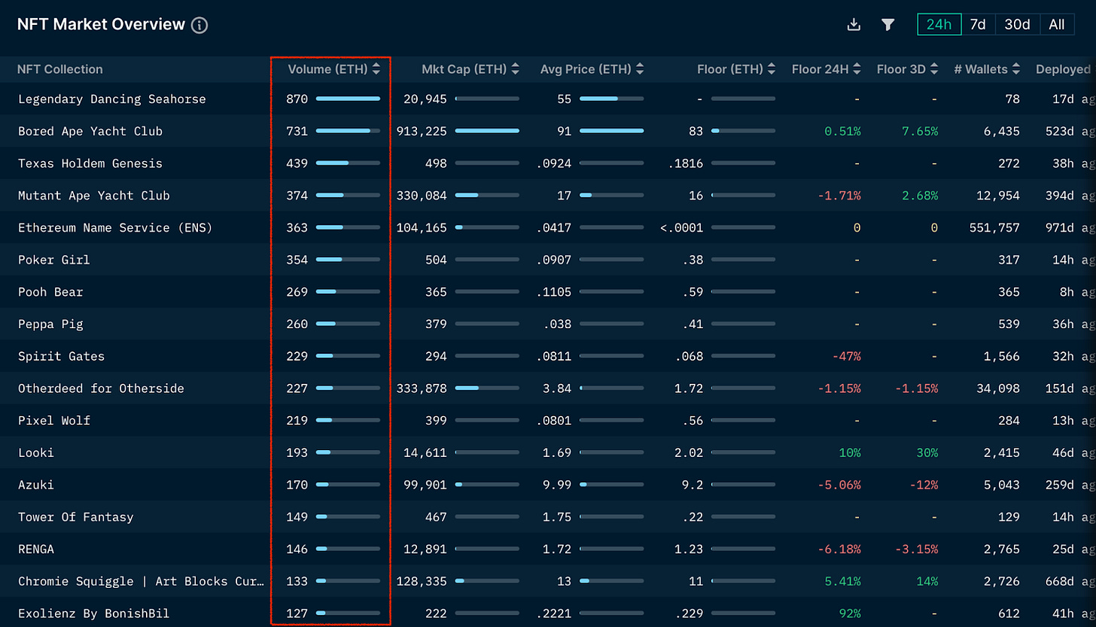Switch to the 7d time range
Screen dimensions: 1096x627
[978, 24]
